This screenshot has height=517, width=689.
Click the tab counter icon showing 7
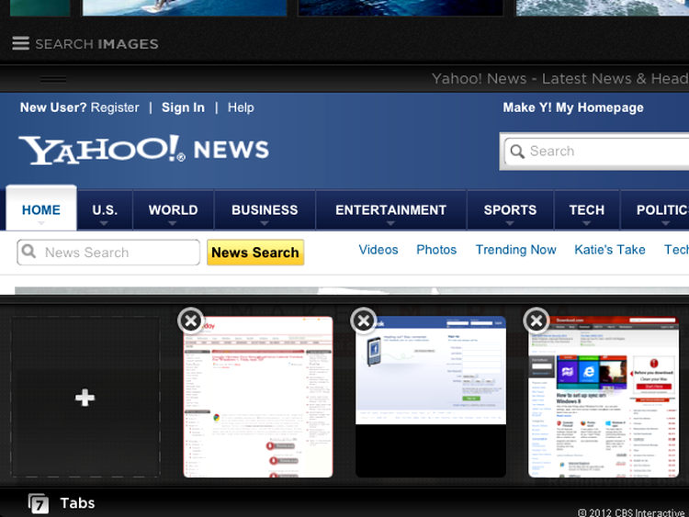point(39,504)
